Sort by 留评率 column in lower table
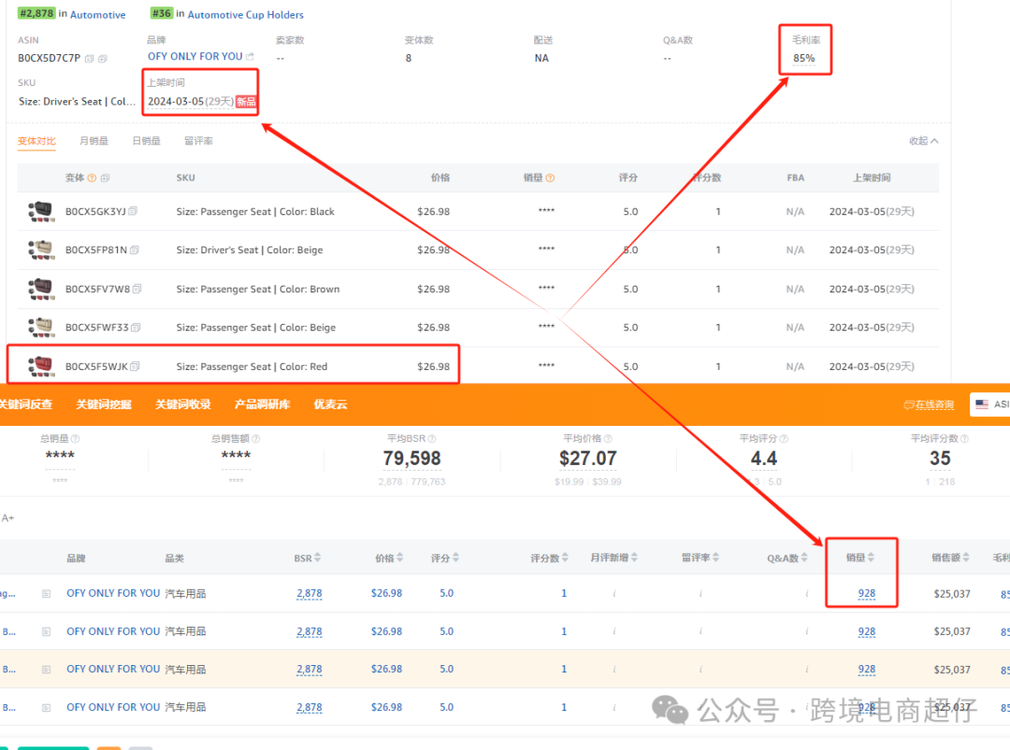Viewport: 1010px width, 750px height. pos(716,558)
